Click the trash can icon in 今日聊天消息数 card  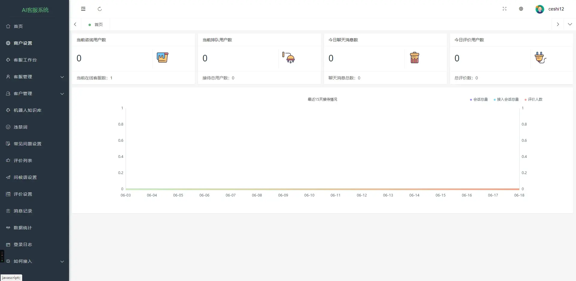click(414, 58)
